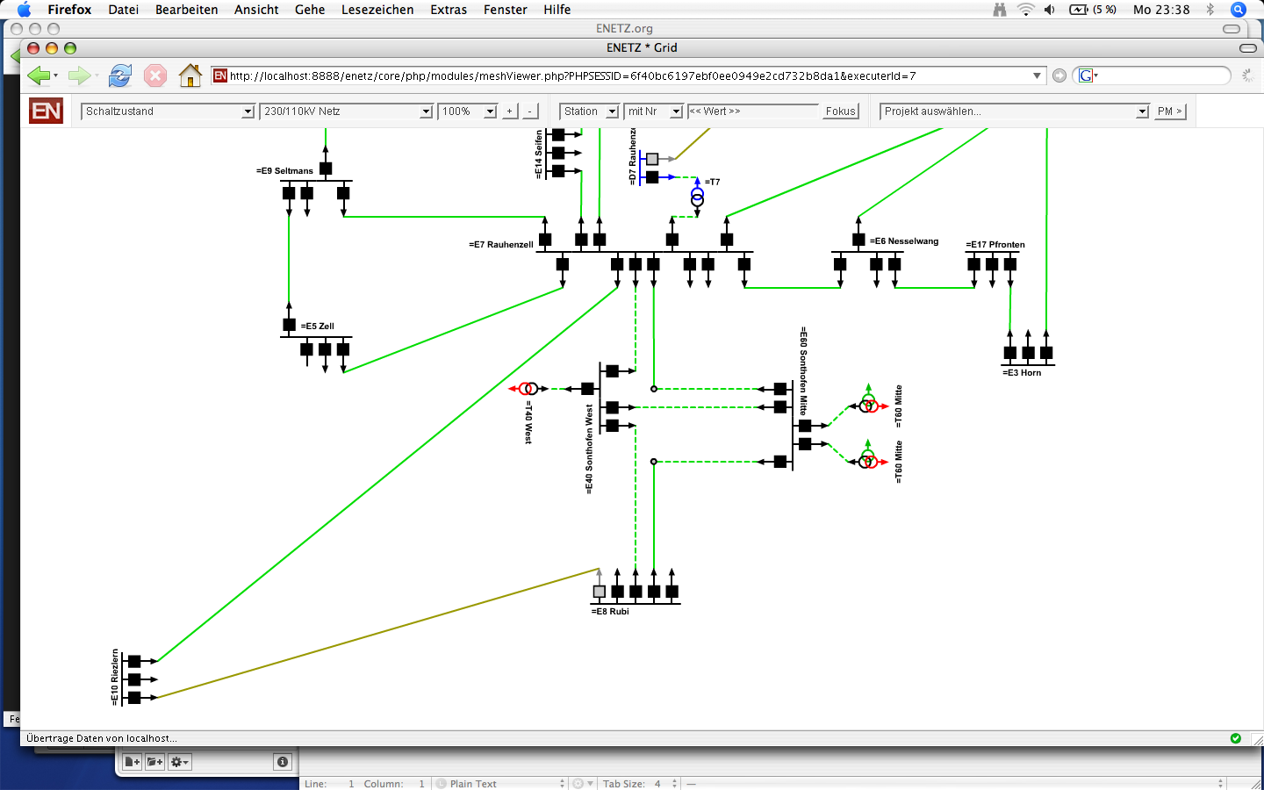Toggle the gray switch at D7 Rauhenzell
1264x790 pixels.
click(x=652, y=159)
